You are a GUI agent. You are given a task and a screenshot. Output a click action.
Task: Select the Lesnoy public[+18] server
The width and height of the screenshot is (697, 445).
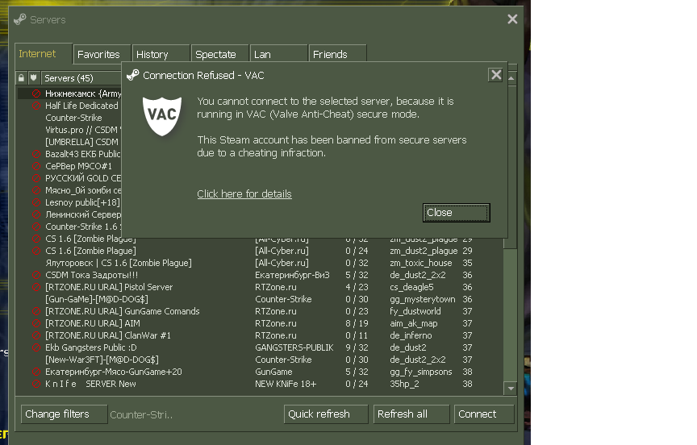coord(70,202)
